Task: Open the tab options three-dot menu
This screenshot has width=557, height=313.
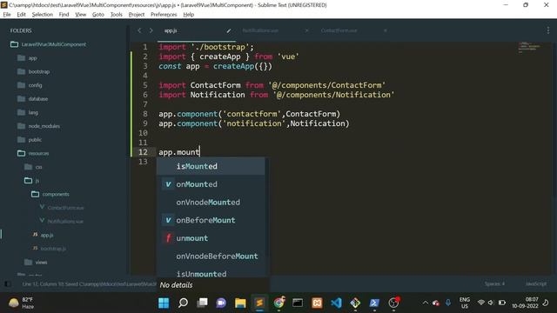Action: [548, 30]
